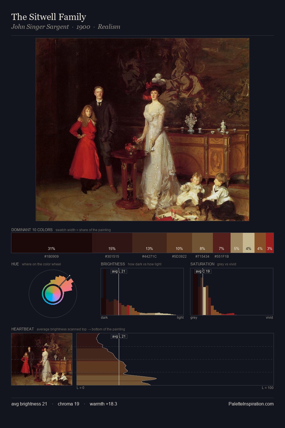
Task: Click the L = 0 axis label
Action: click(80, 388)
